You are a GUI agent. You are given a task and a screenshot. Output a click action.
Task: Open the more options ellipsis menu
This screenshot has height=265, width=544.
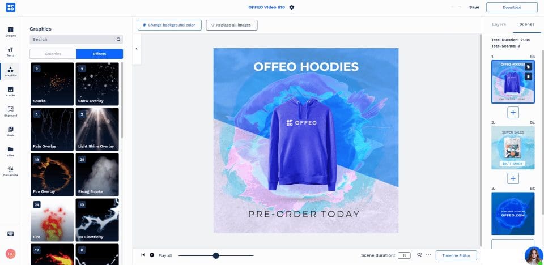coord(428,255)
